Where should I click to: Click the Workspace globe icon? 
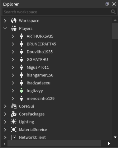coord(14,21)
